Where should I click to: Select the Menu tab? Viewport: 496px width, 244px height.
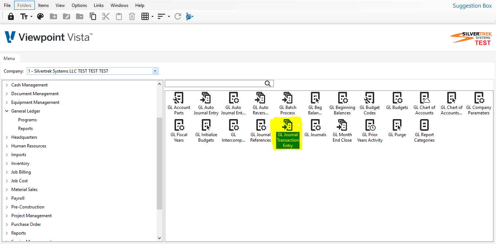[x=9, y=58]
